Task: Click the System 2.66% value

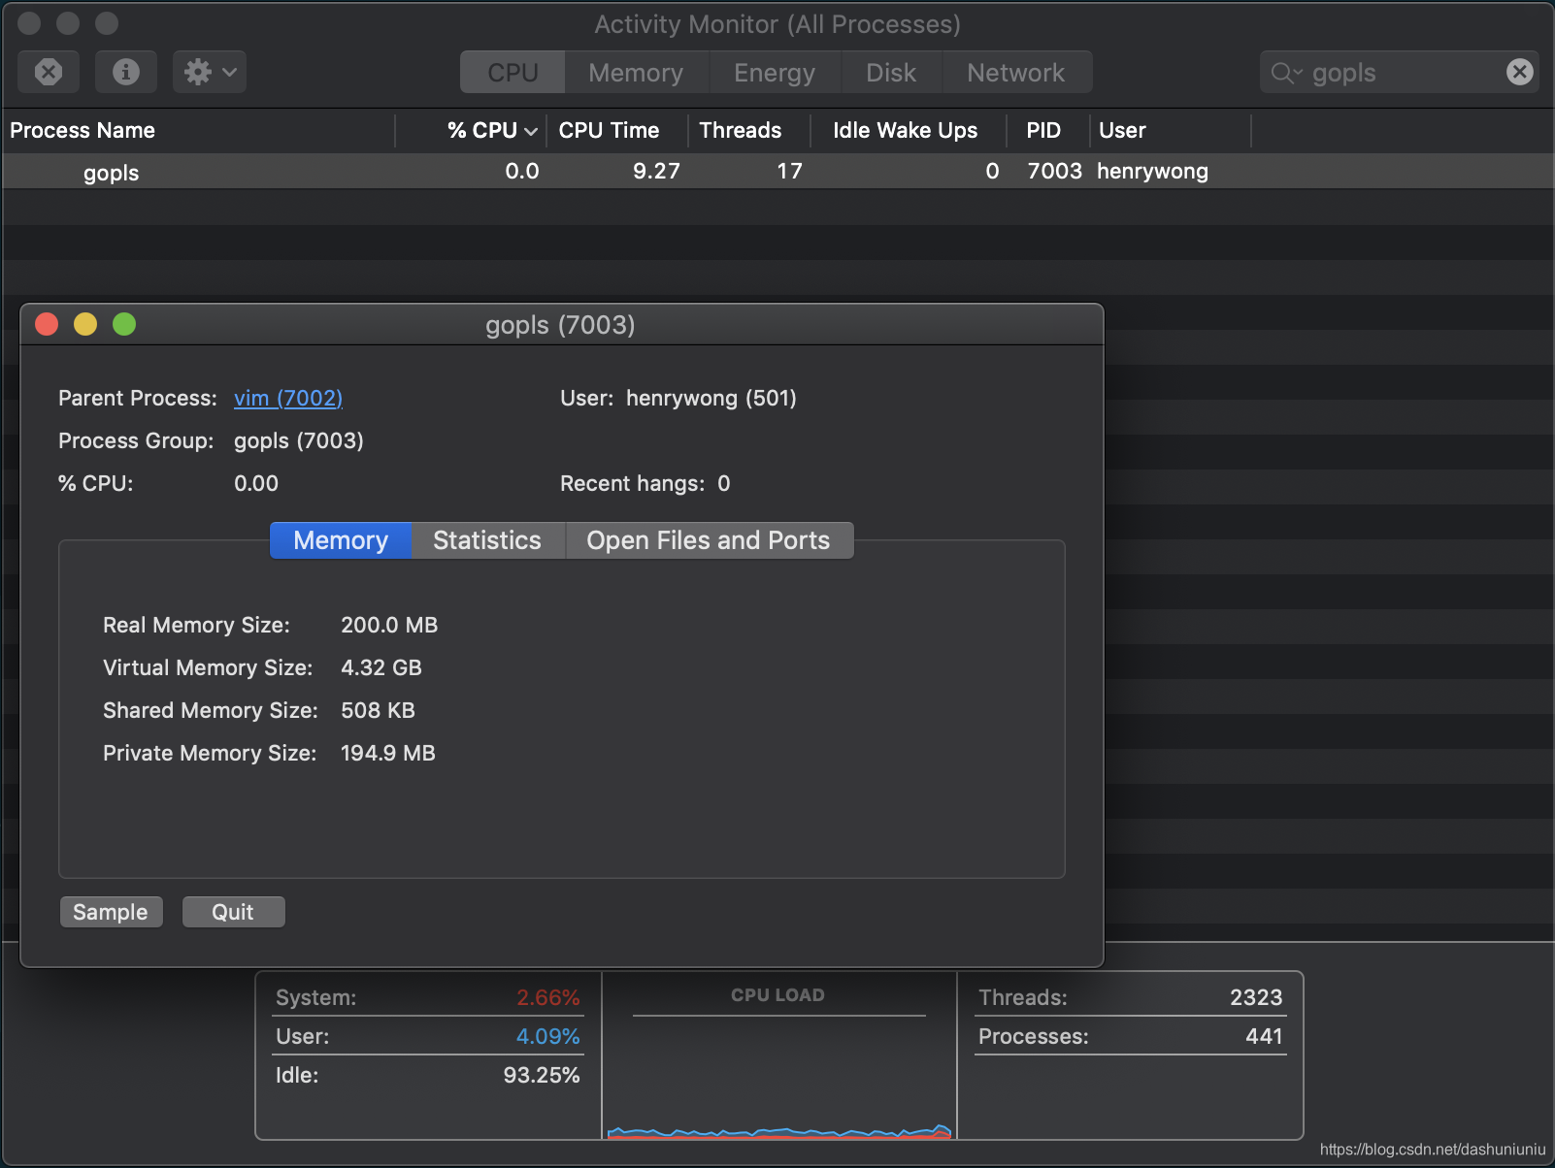Action: coord(547,997)
